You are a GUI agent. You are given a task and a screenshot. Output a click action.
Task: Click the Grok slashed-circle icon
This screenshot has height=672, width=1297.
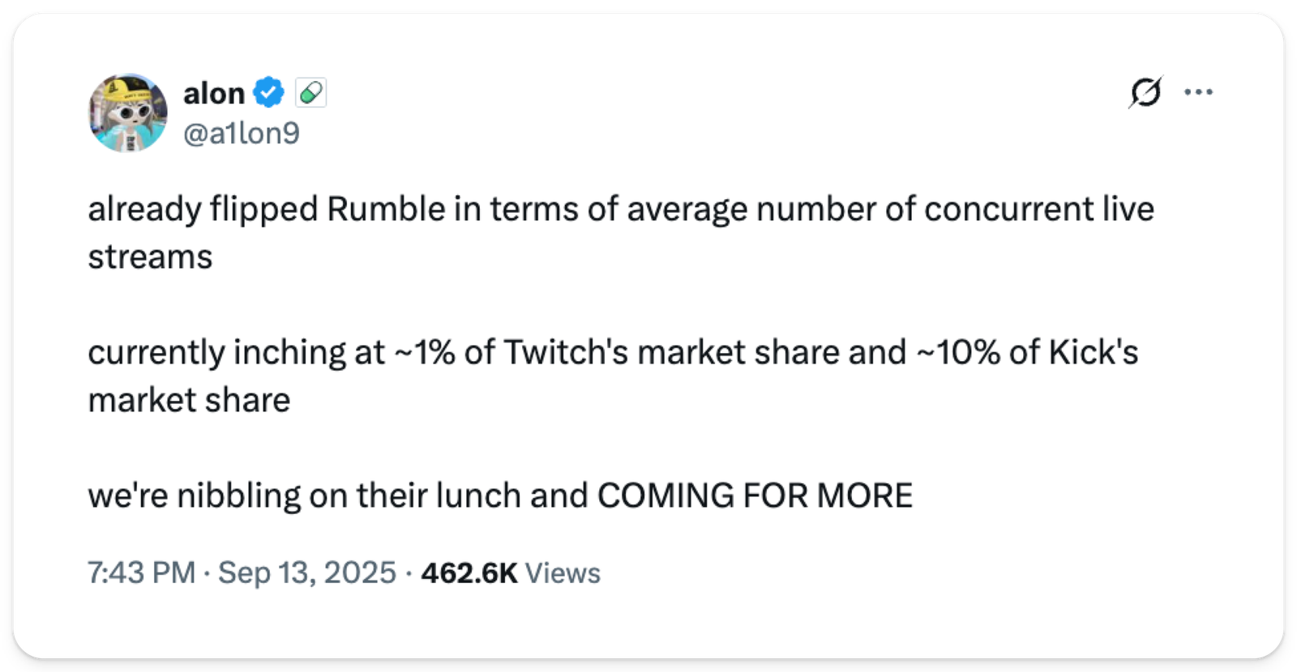pyautogui.click(x=1145, y=92)
